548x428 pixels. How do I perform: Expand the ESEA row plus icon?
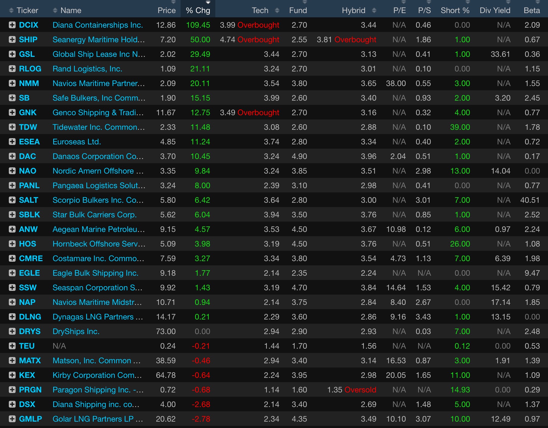pos(12,142)
